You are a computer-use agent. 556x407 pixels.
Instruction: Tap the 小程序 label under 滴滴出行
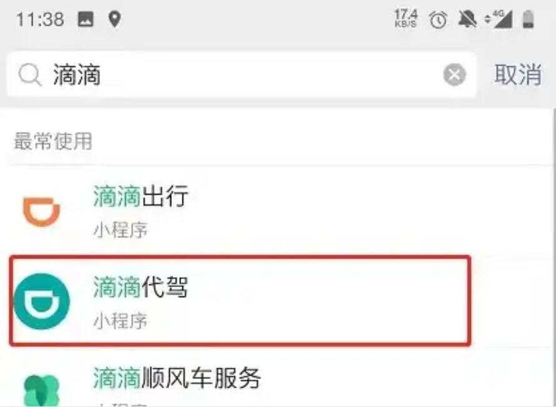(120, 230)
